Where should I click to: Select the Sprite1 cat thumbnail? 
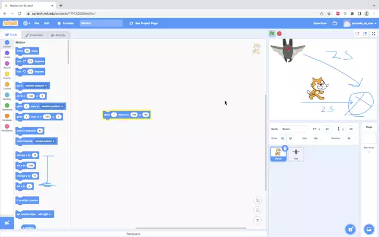tap(278, 154)
